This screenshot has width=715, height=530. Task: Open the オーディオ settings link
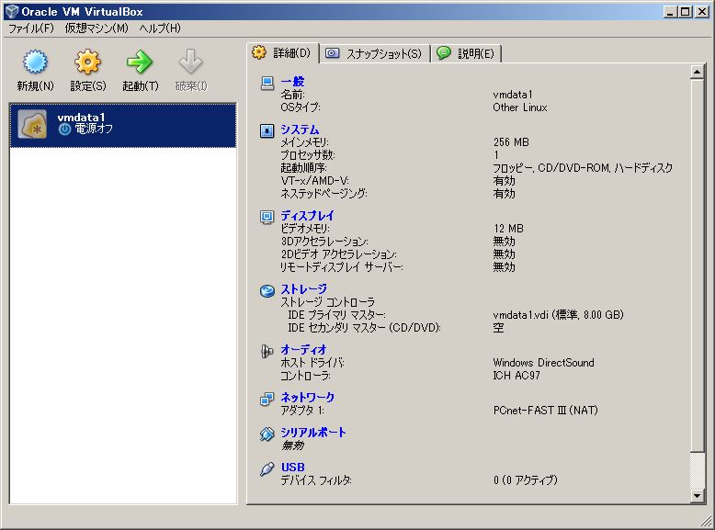(x=303, y=350)
